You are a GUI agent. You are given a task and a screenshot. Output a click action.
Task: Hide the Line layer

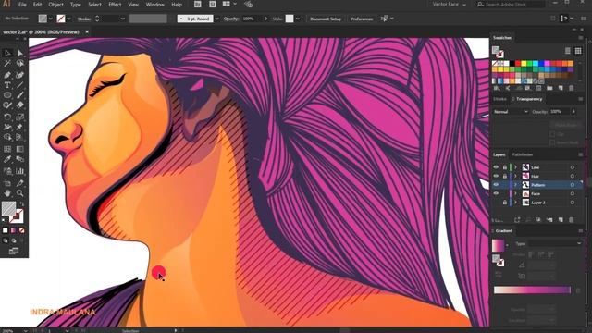coord(496,167)
